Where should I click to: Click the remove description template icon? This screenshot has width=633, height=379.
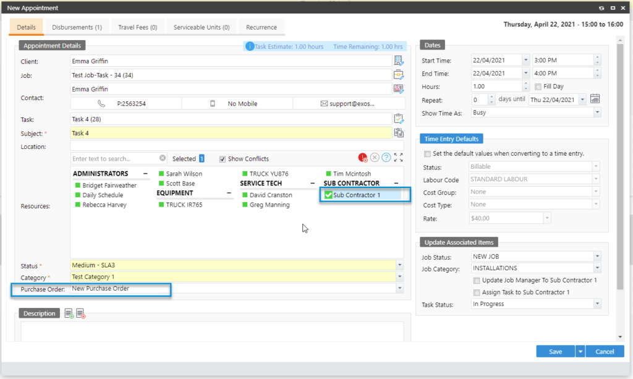(x=81, y=313)
